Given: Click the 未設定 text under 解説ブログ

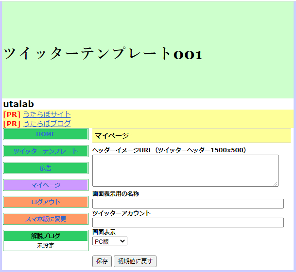Looking at the screenshot, I should click(46, 246).
